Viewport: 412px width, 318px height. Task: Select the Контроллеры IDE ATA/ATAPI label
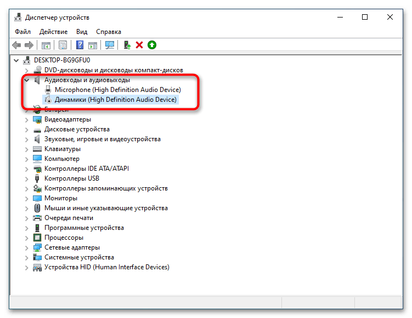click(87, 169)
